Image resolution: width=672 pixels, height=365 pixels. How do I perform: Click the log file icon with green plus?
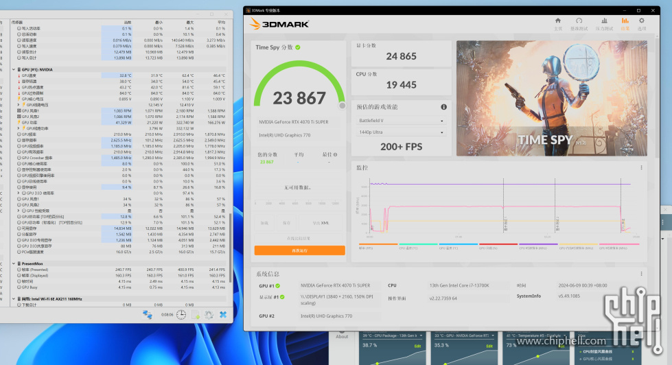click(196, 315)
